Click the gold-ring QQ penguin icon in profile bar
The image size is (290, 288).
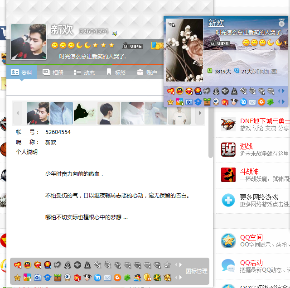point(27,265)
